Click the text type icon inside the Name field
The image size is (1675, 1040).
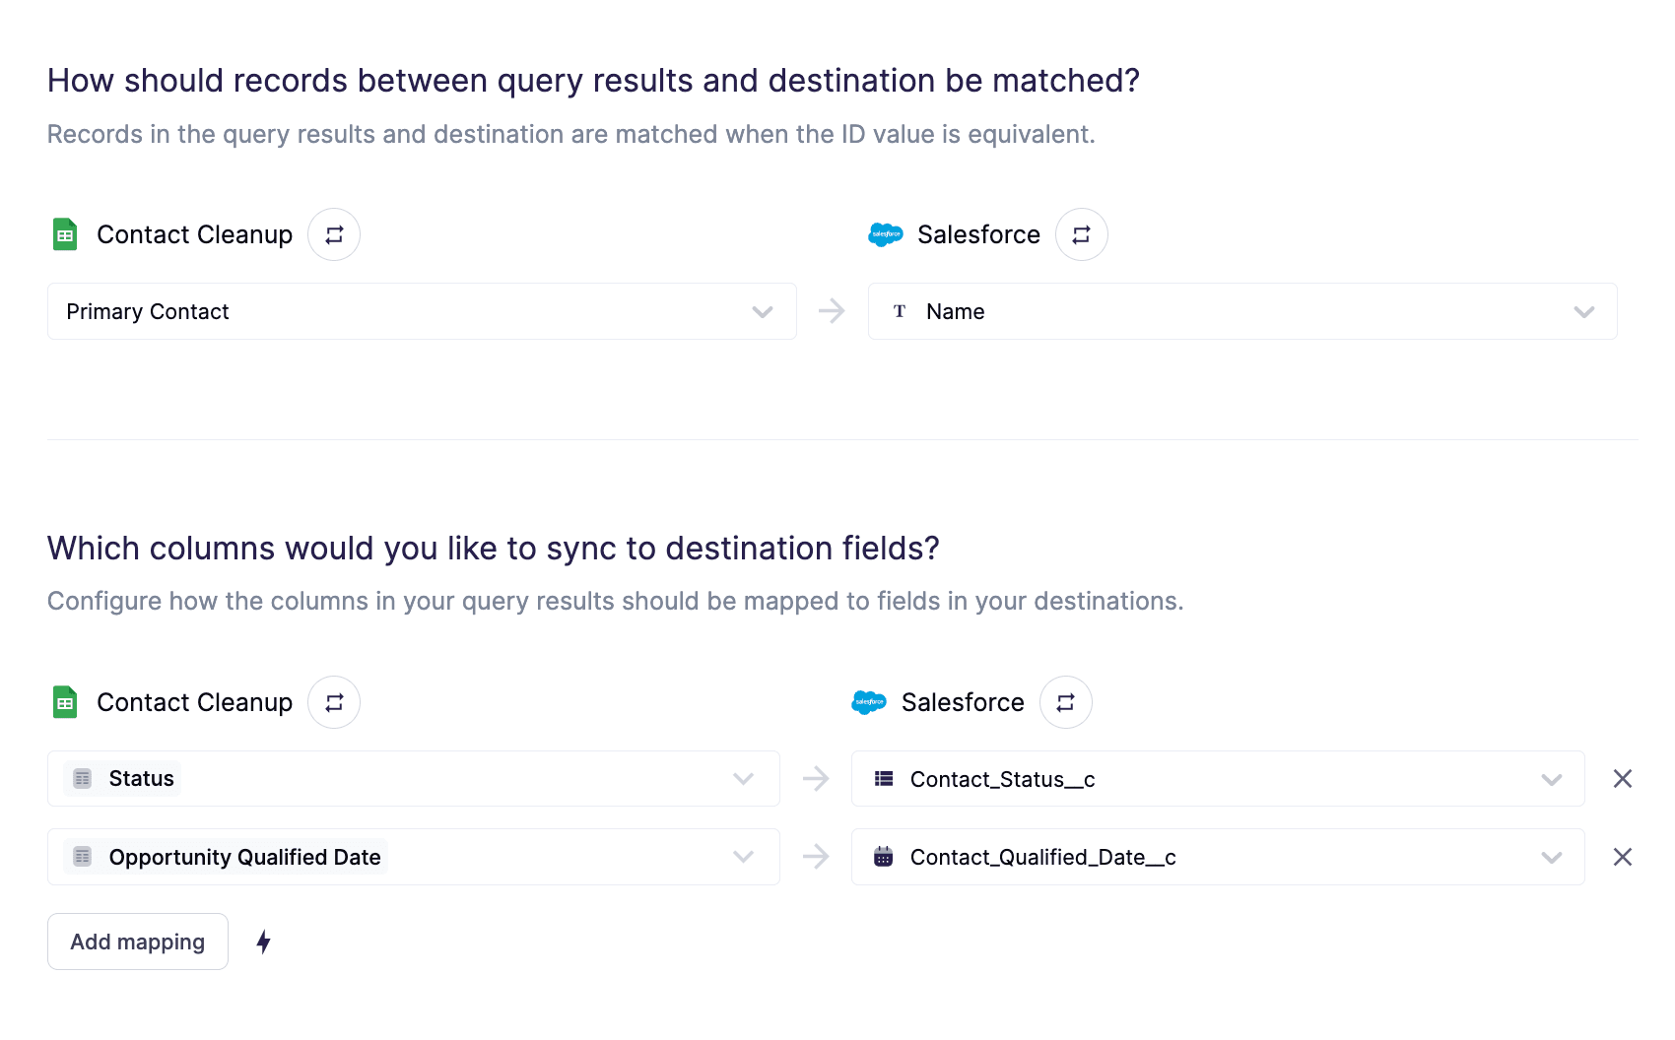click(899, 311)
